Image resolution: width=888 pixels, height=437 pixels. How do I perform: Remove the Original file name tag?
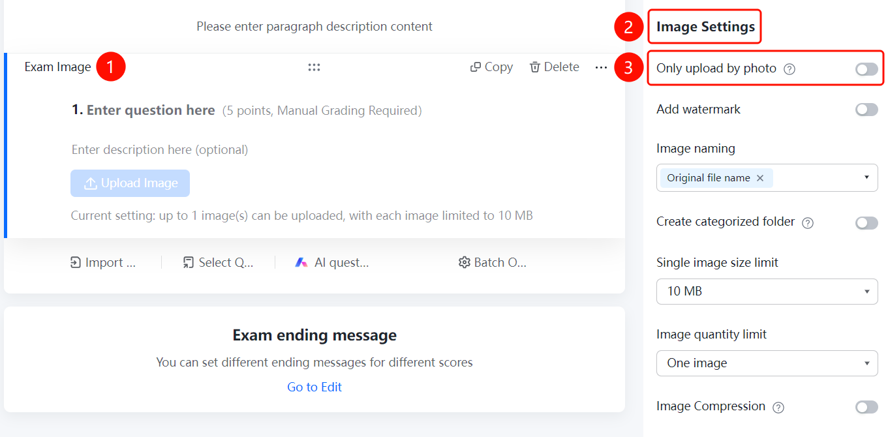click(759, 178)
